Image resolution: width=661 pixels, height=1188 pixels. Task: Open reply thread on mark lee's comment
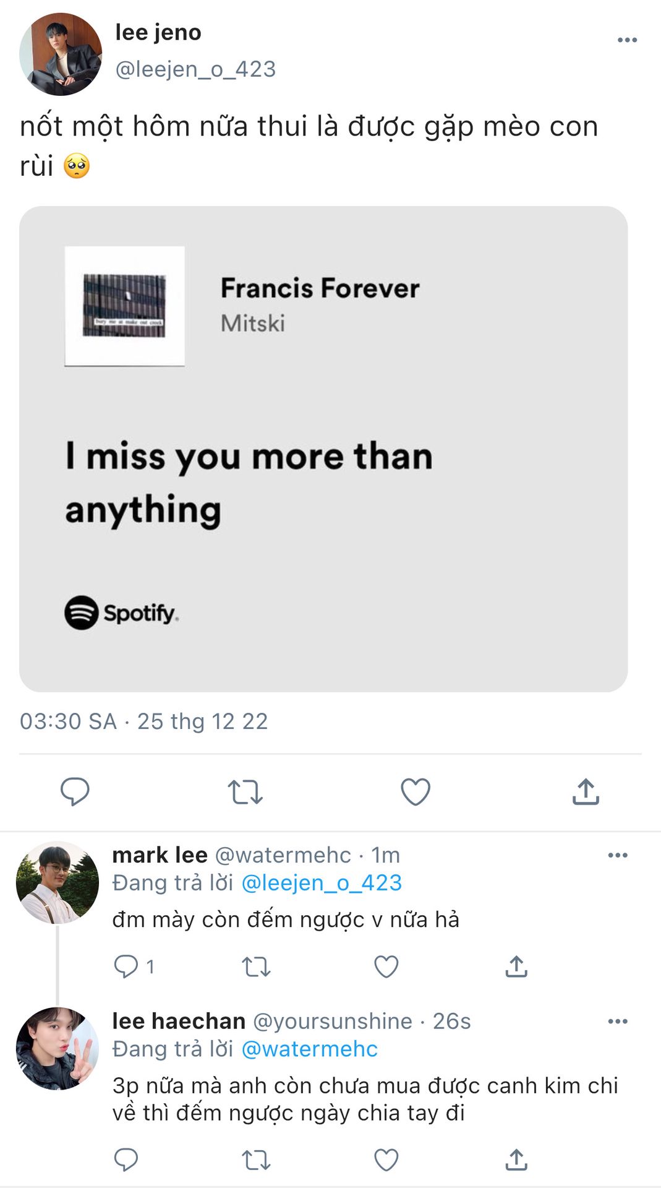point(127,966)
